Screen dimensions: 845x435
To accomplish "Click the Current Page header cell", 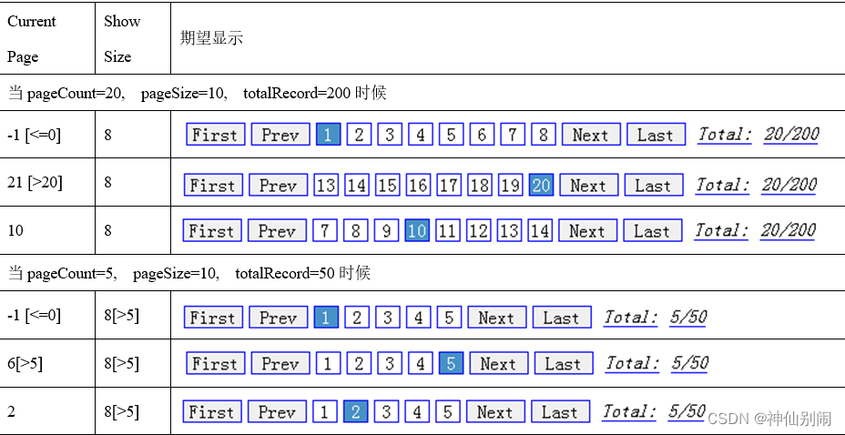I will (47, 38).
